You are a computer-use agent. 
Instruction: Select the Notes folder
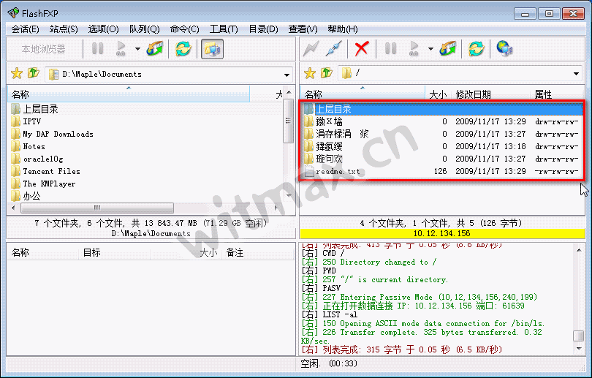(x=29, y=146)
